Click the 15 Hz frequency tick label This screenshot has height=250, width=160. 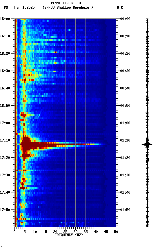(45, 232)
